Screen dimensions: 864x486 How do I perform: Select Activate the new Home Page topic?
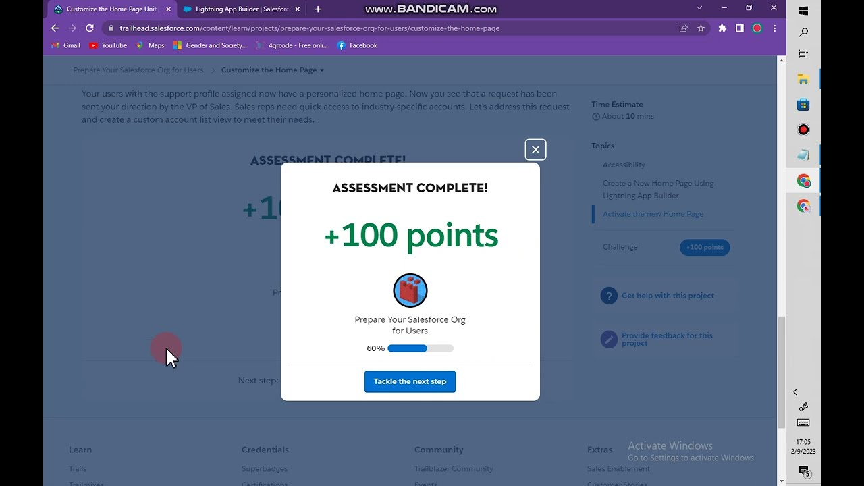(653, 214)
